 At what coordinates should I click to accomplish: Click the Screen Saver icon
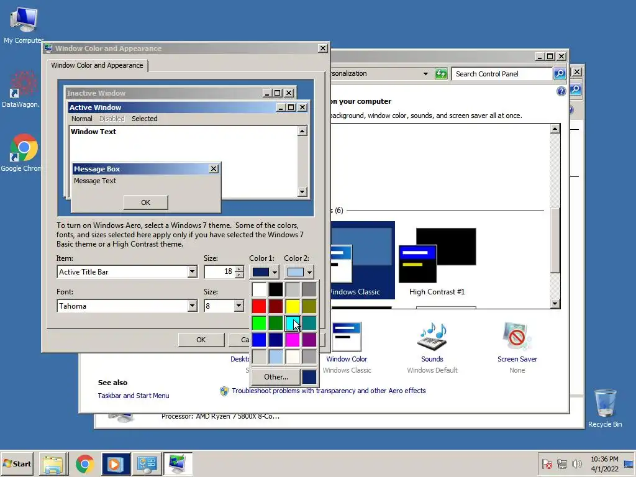(x=517, y=336)
